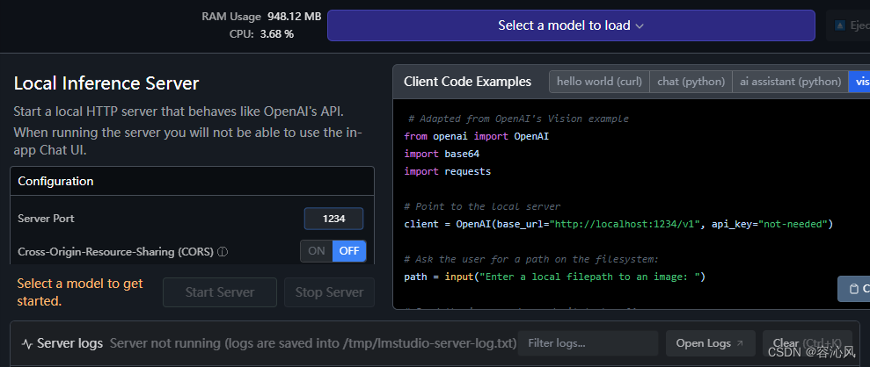This screenshot has height=367, width=870.
Task: Click the eject icon next to model selector
Action: point(840,25)
